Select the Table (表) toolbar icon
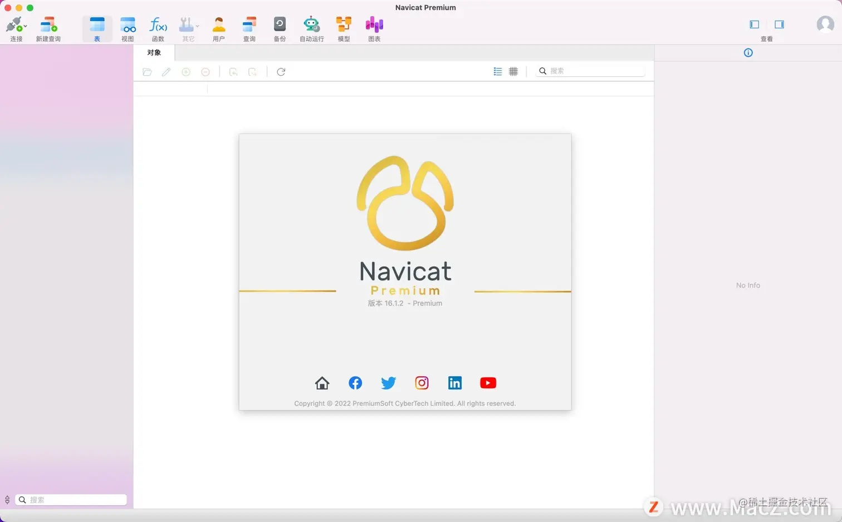 (97, 25)
